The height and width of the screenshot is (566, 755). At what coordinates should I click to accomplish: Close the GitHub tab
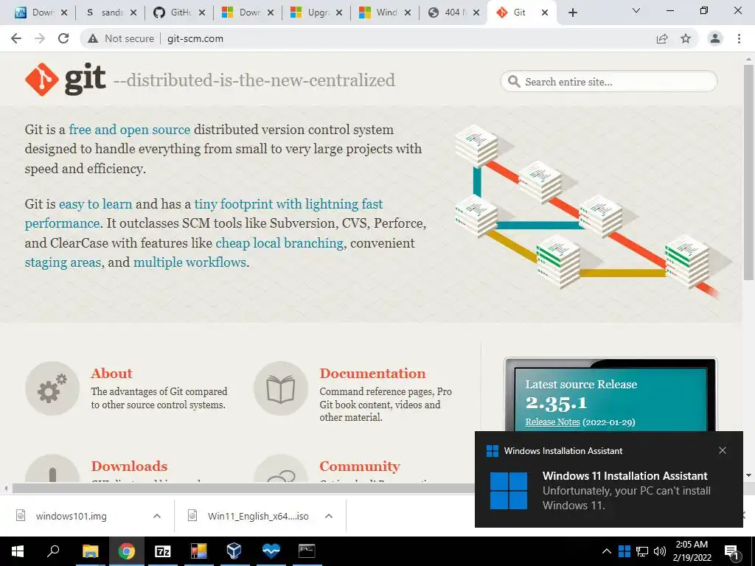[x=202, y=13]
